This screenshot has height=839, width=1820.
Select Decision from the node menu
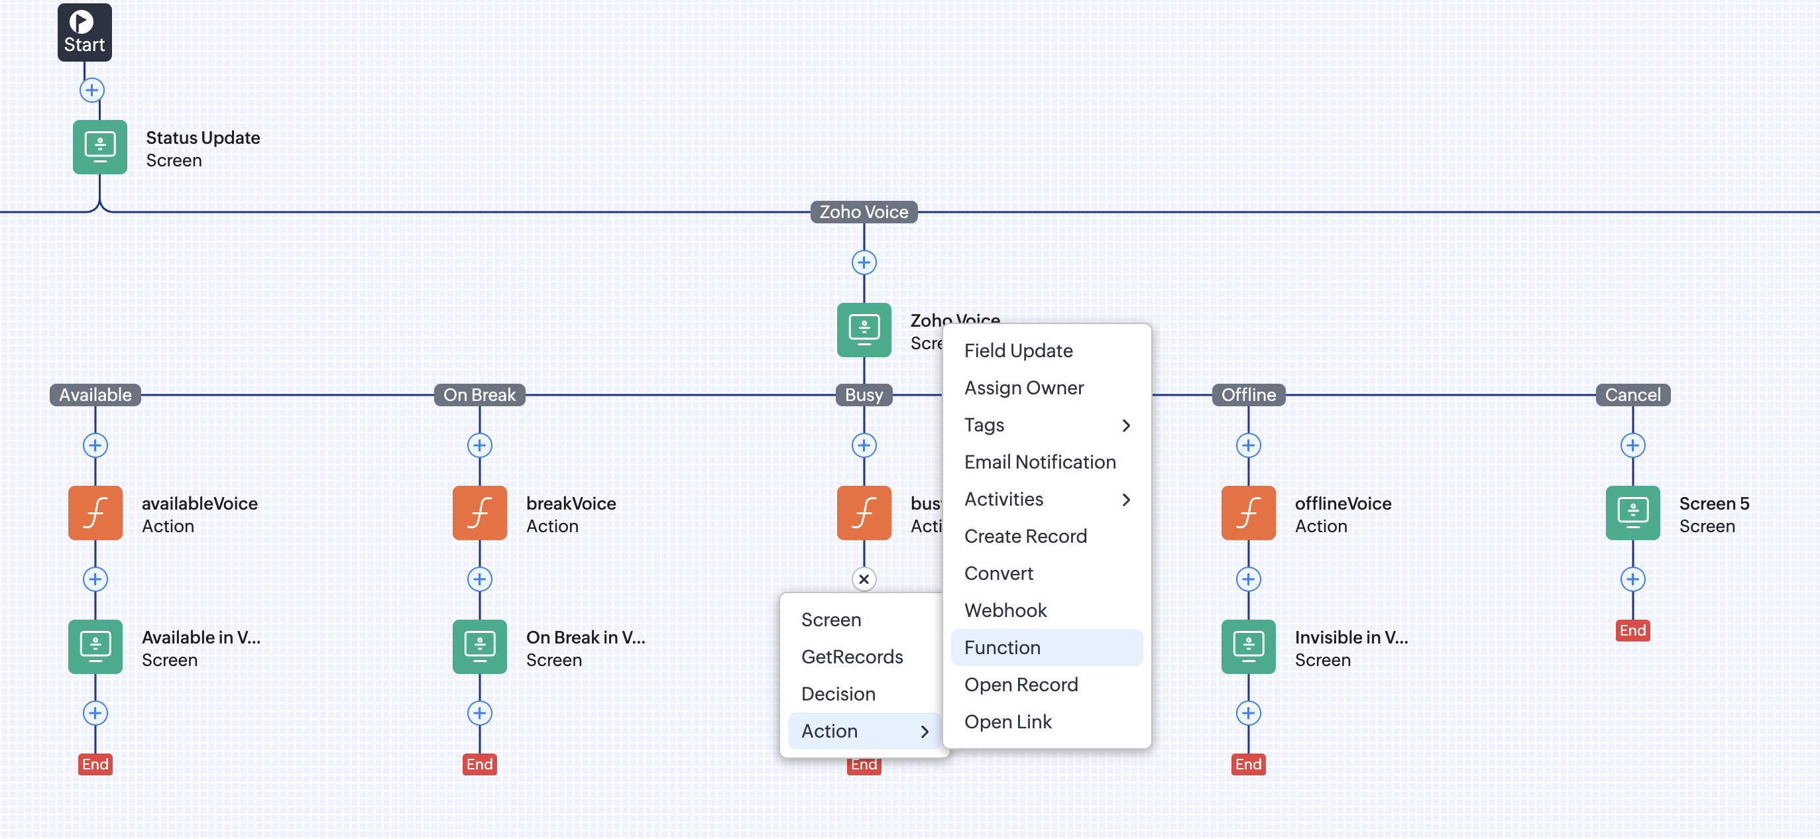838,693
